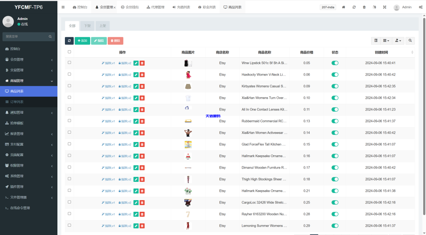Click red delete icon for Haxikocty Women V-Neck row
This screenshot has width=426, height=235.
(142, 75)
